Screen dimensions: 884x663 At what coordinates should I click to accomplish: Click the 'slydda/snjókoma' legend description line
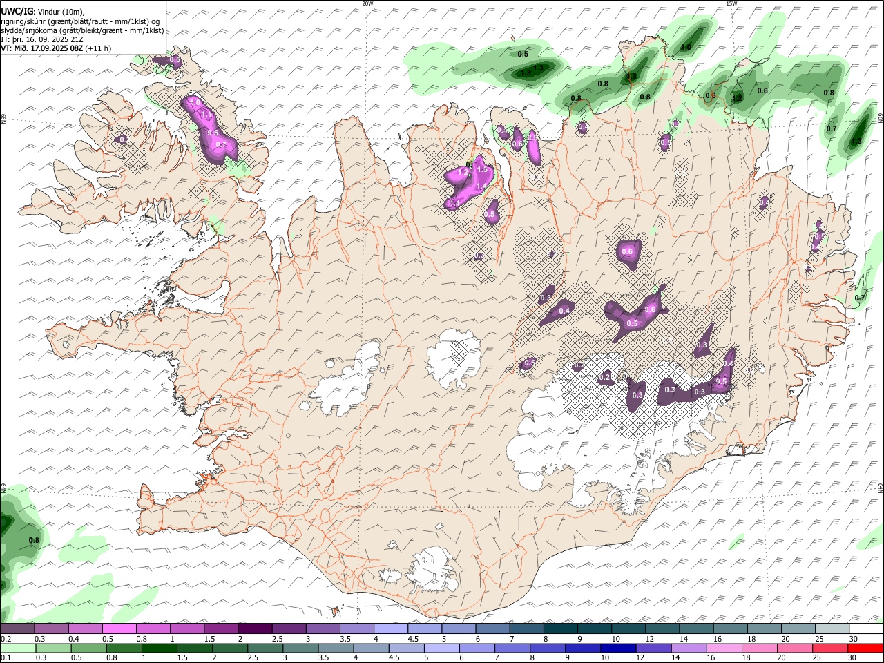[x=82, y=30]
